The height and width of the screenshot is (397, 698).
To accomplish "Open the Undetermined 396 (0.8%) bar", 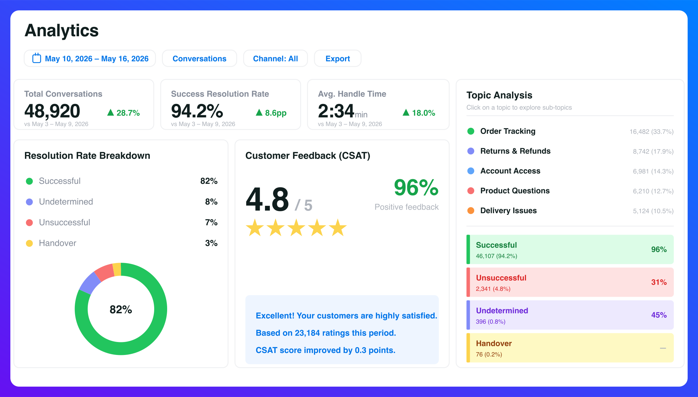I will [570, 315].
